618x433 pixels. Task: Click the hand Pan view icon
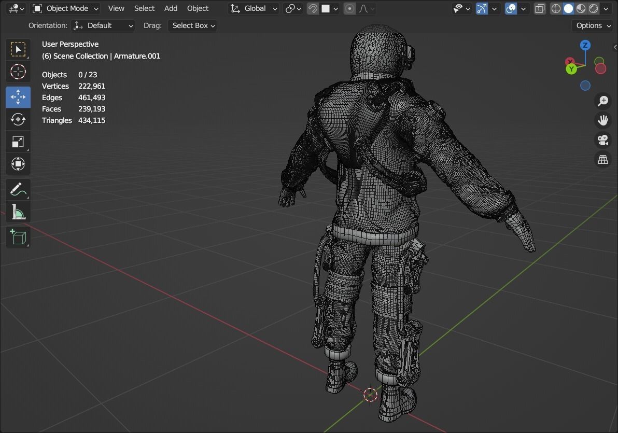pos(602,120)
